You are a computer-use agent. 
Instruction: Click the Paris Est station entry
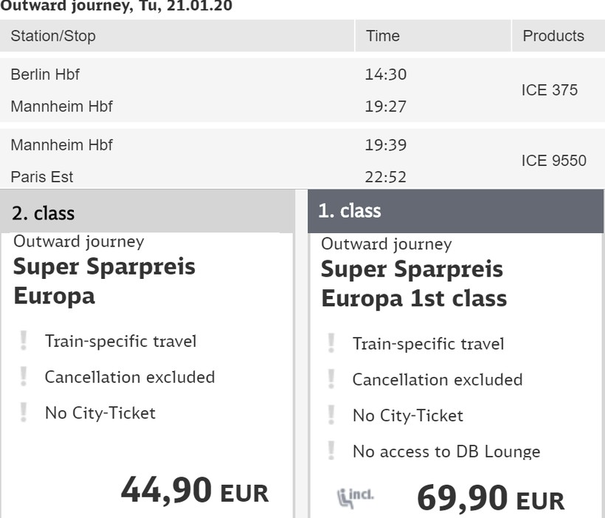point(42,177)
